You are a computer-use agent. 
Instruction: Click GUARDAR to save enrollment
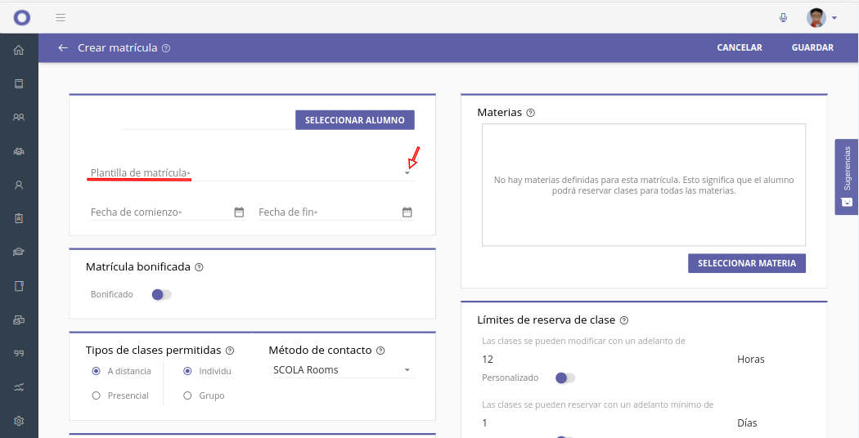coord(812,47)
